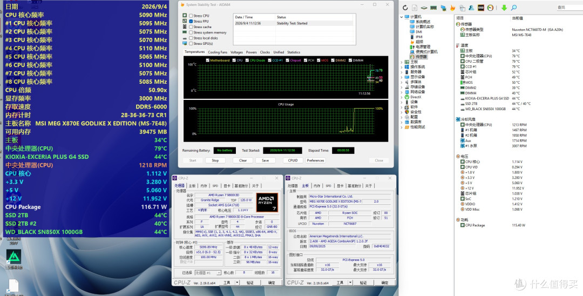The image size is (583, 296).
Task: Click the Save button in stability test
Action: 265,160
